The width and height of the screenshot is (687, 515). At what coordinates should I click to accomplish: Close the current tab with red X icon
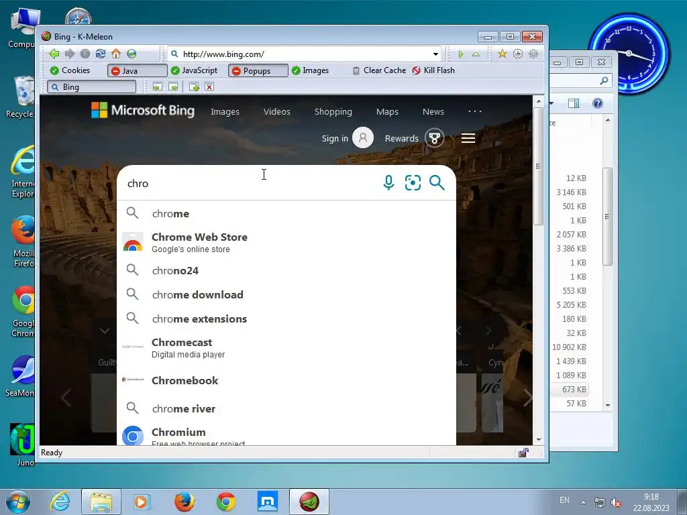tap(209, 87)
